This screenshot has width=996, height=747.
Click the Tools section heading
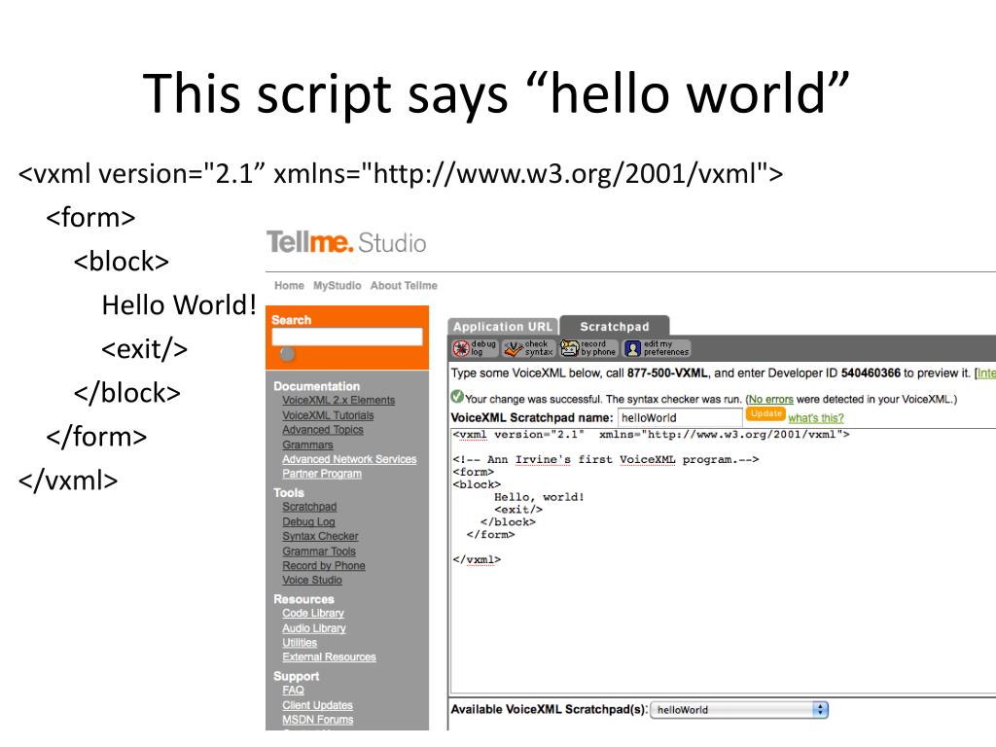tap(288, 493)
